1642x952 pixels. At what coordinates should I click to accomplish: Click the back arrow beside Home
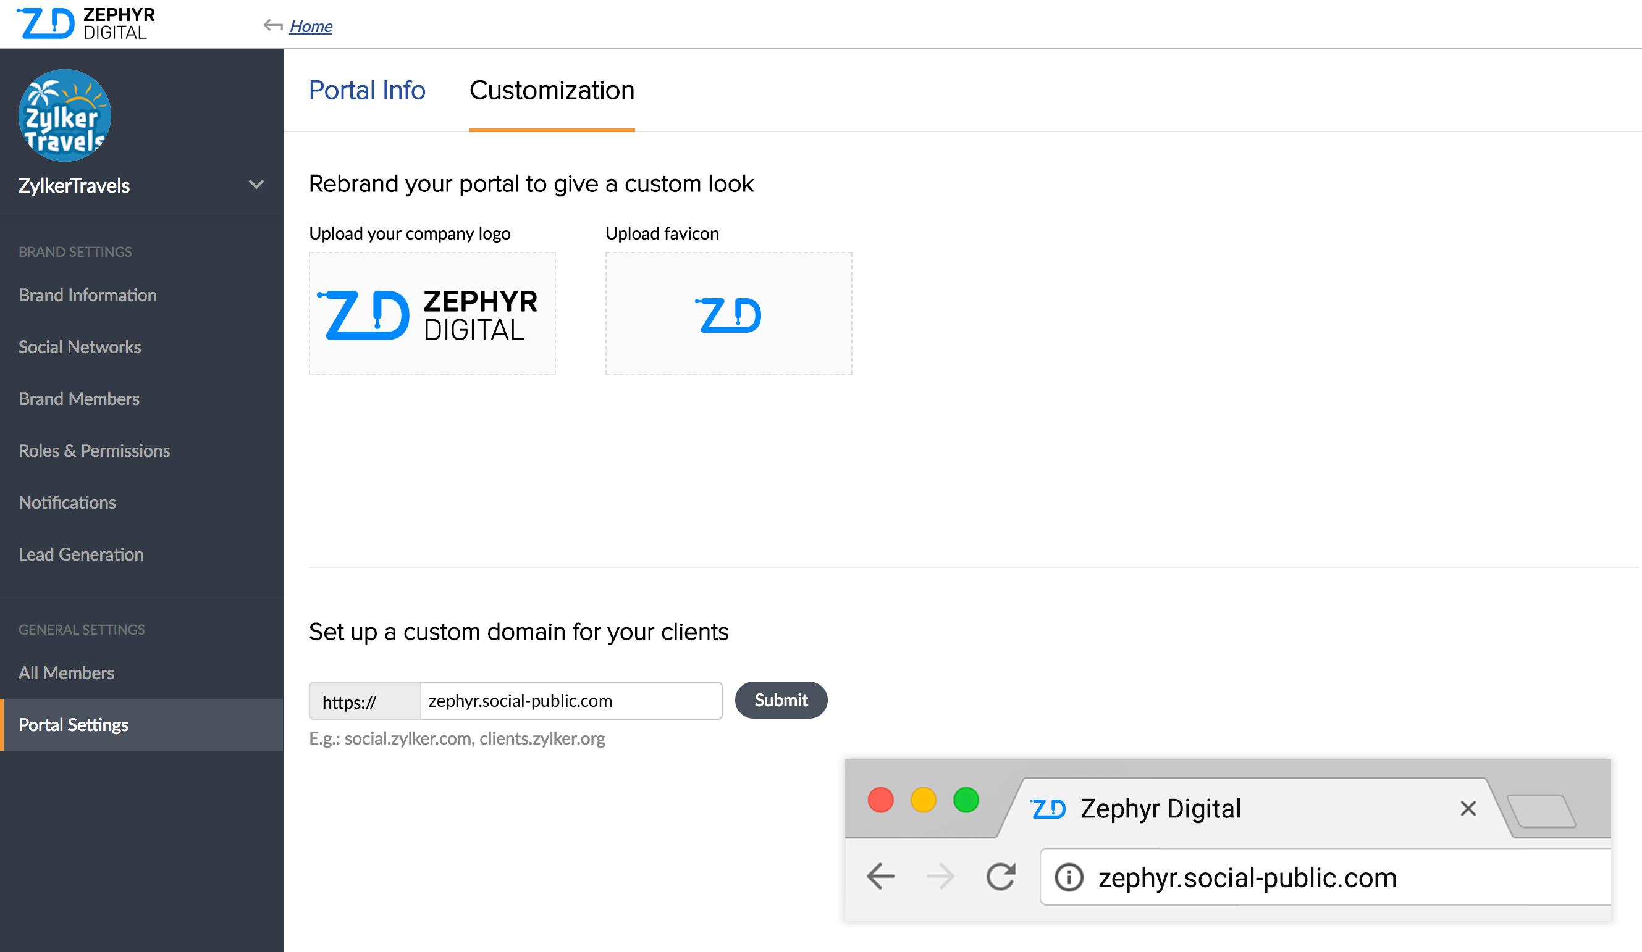click(273, 26)
